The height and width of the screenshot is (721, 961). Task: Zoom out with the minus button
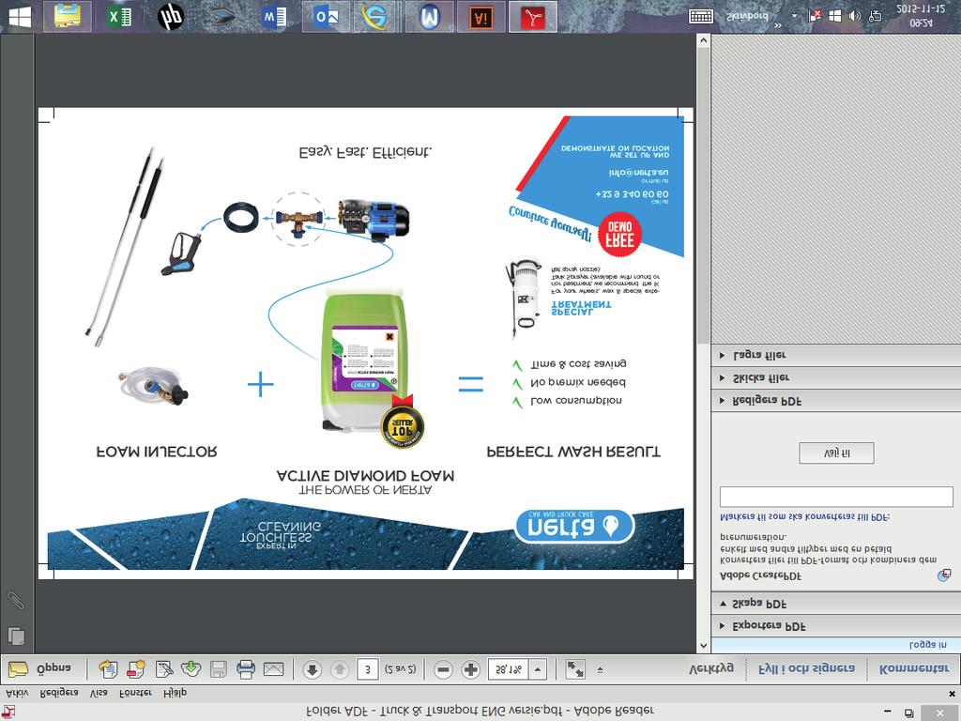443,669
